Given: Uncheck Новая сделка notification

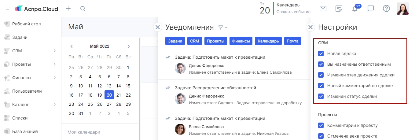Looking at the screenshot, I should coord(321,53).
